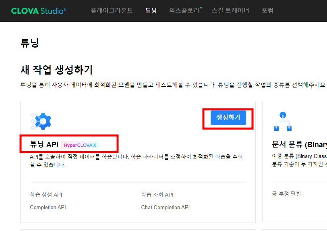Click the 튜닝 API gear icon
Screen dimensions: 327x231
point(41,121)
